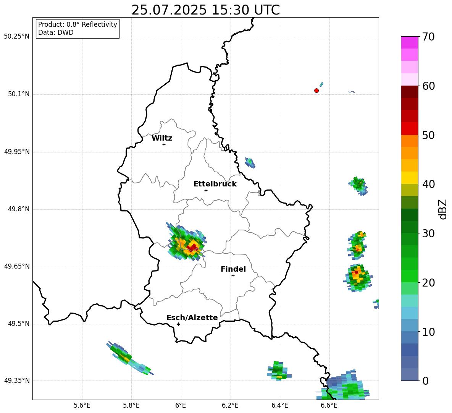Image resolution: width=452 pixels, height=413 pixels.
Task: Click the 30 label on colorbar
Action: [428, 233]
